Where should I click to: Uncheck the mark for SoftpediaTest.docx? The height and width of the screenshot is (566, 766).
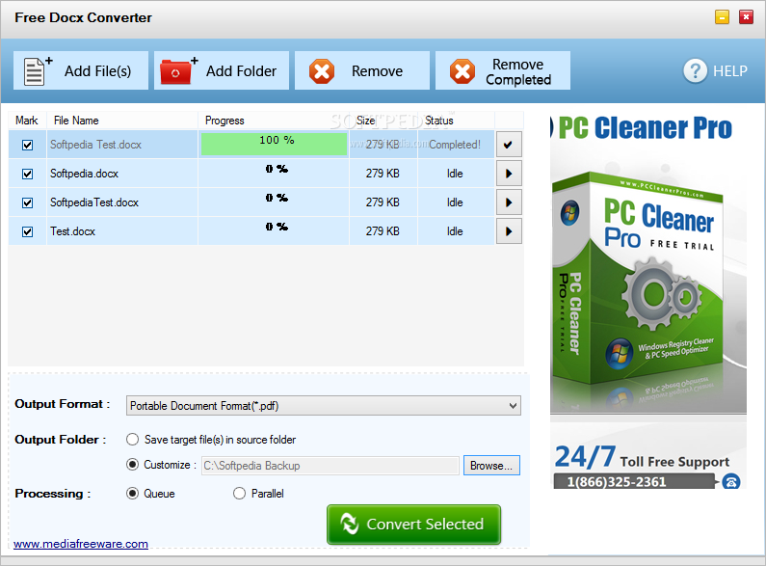pyautogui.click(x=27, y=202)
